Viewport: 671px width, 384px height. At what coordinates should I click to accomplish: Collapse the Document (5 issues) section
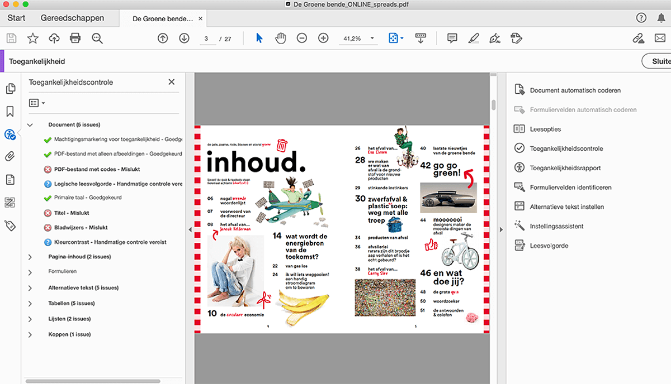30,125
